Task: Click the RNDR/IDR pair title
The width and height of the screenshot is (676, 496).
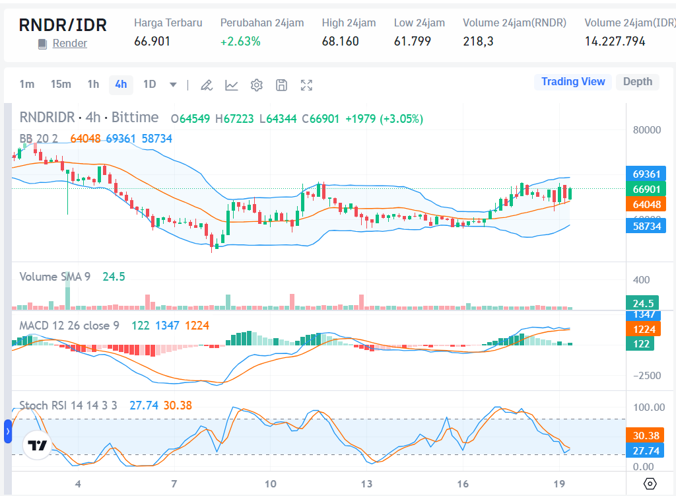Action: [x=63, y=25]
